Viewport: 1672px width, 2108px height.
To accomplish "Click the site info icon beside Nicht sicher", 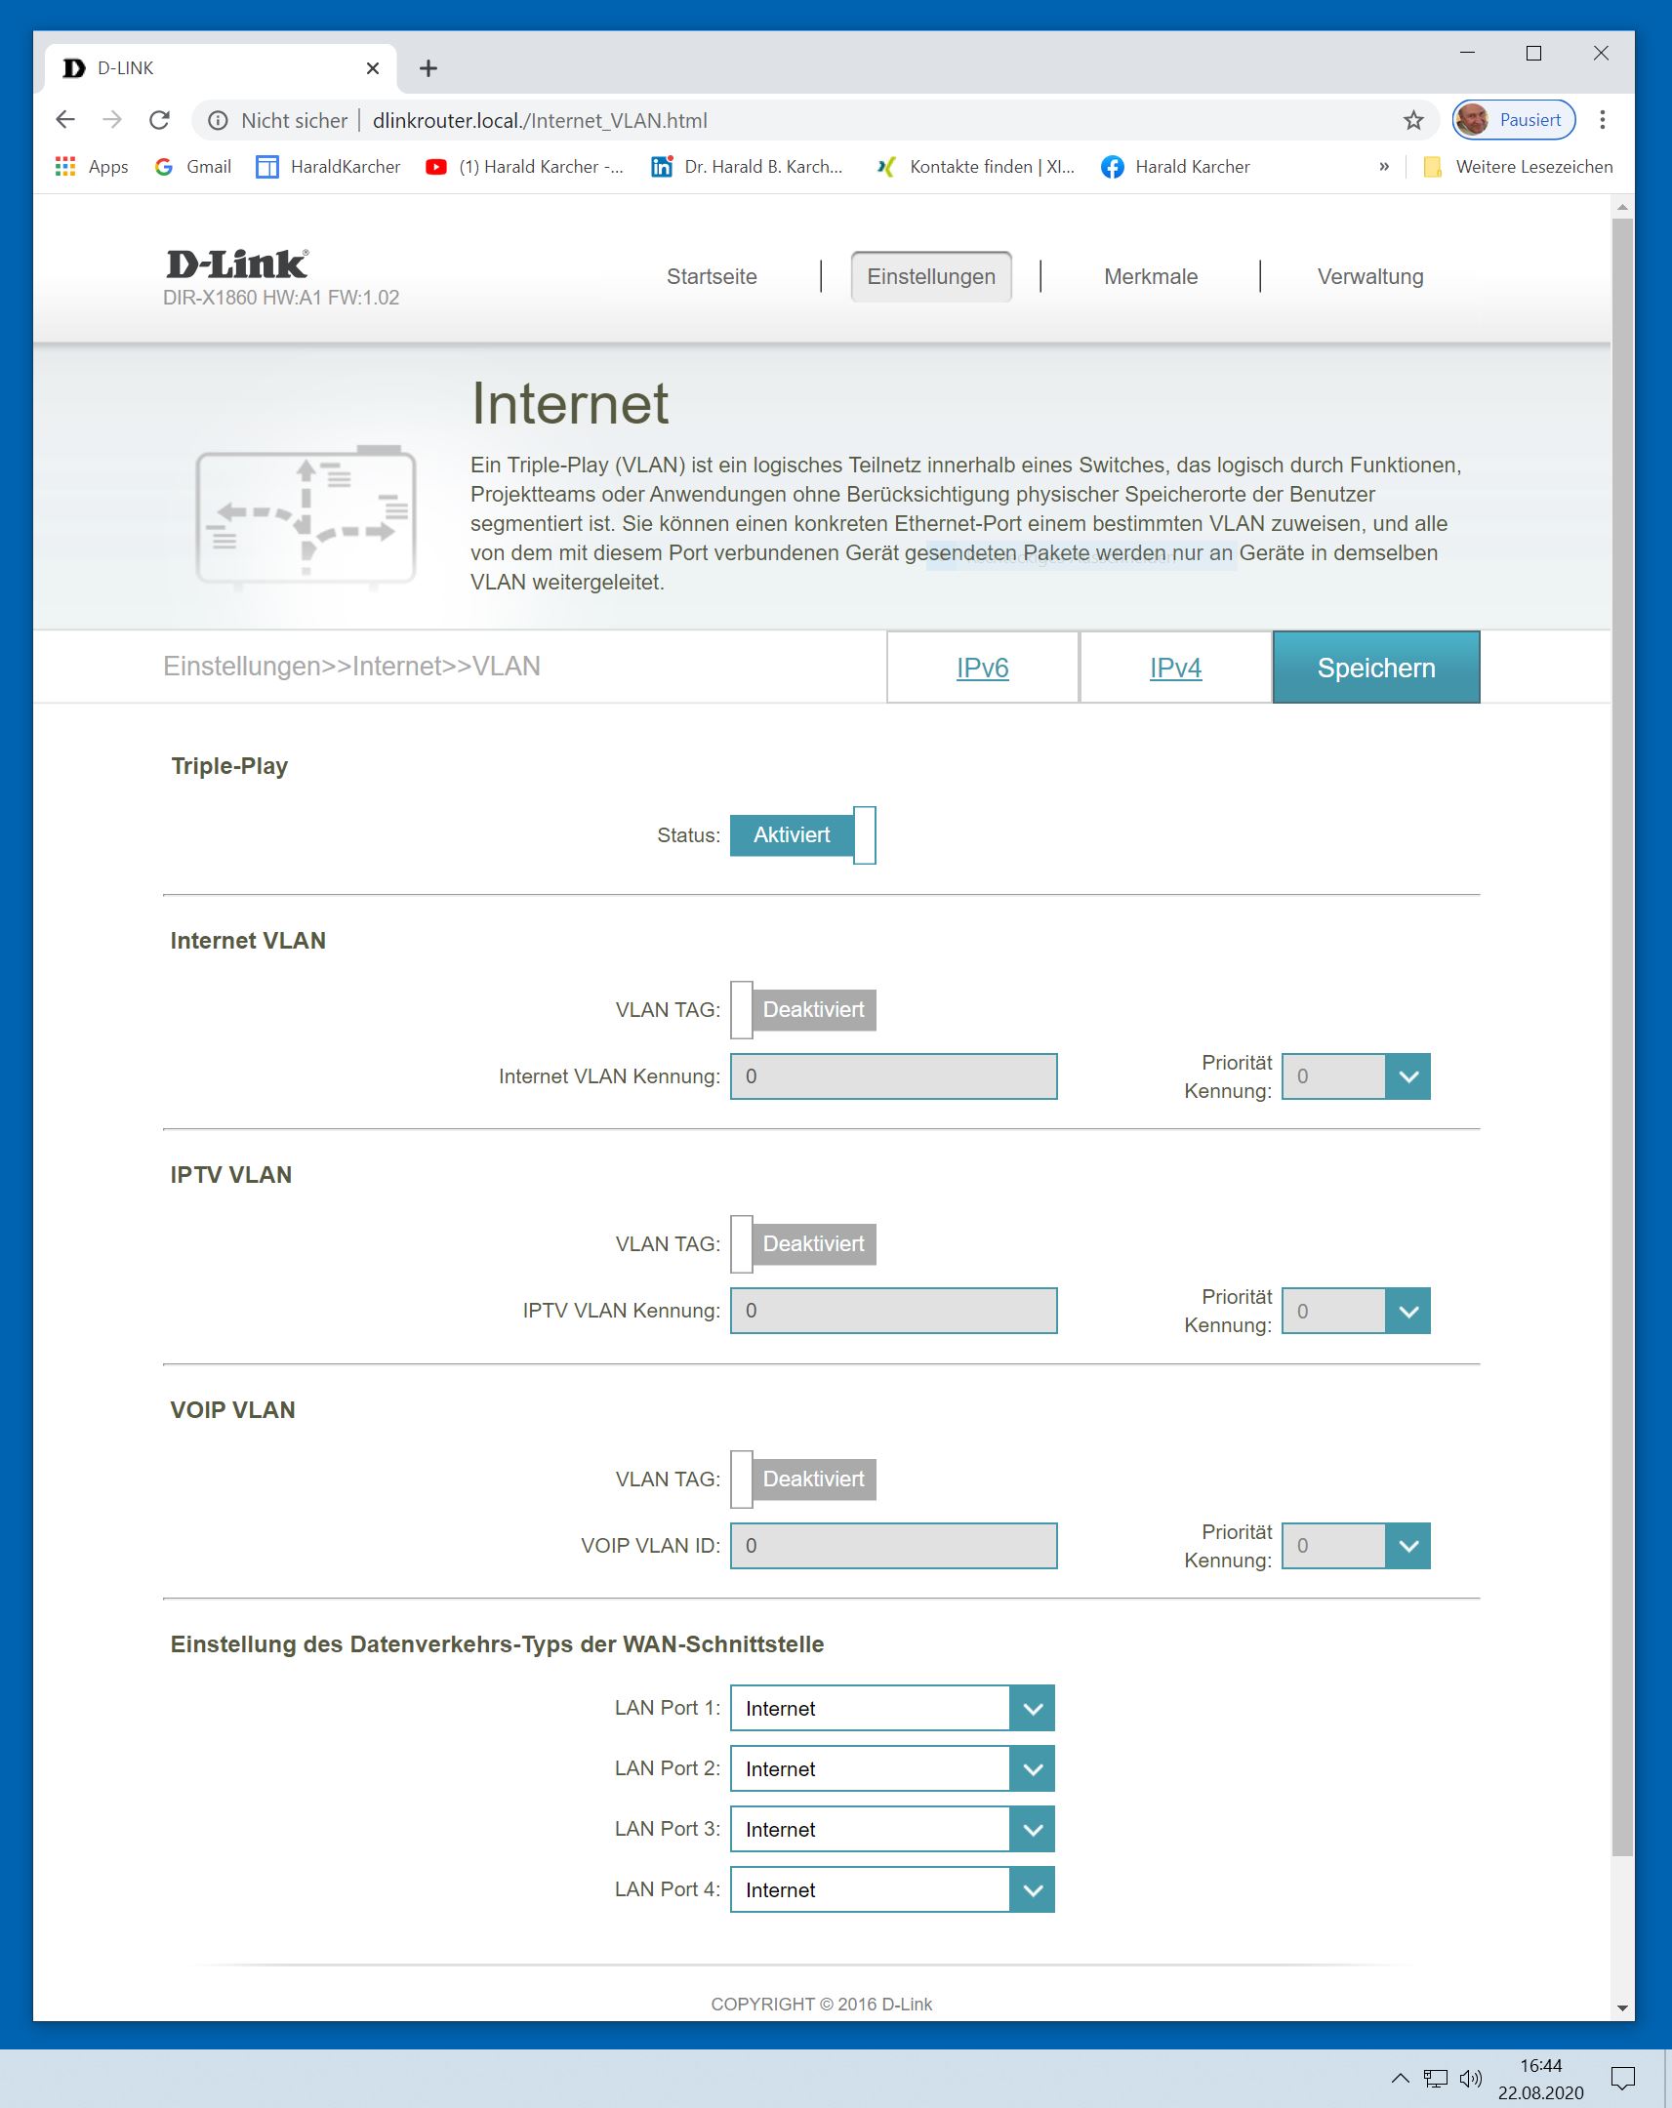I will coord(218,120).
